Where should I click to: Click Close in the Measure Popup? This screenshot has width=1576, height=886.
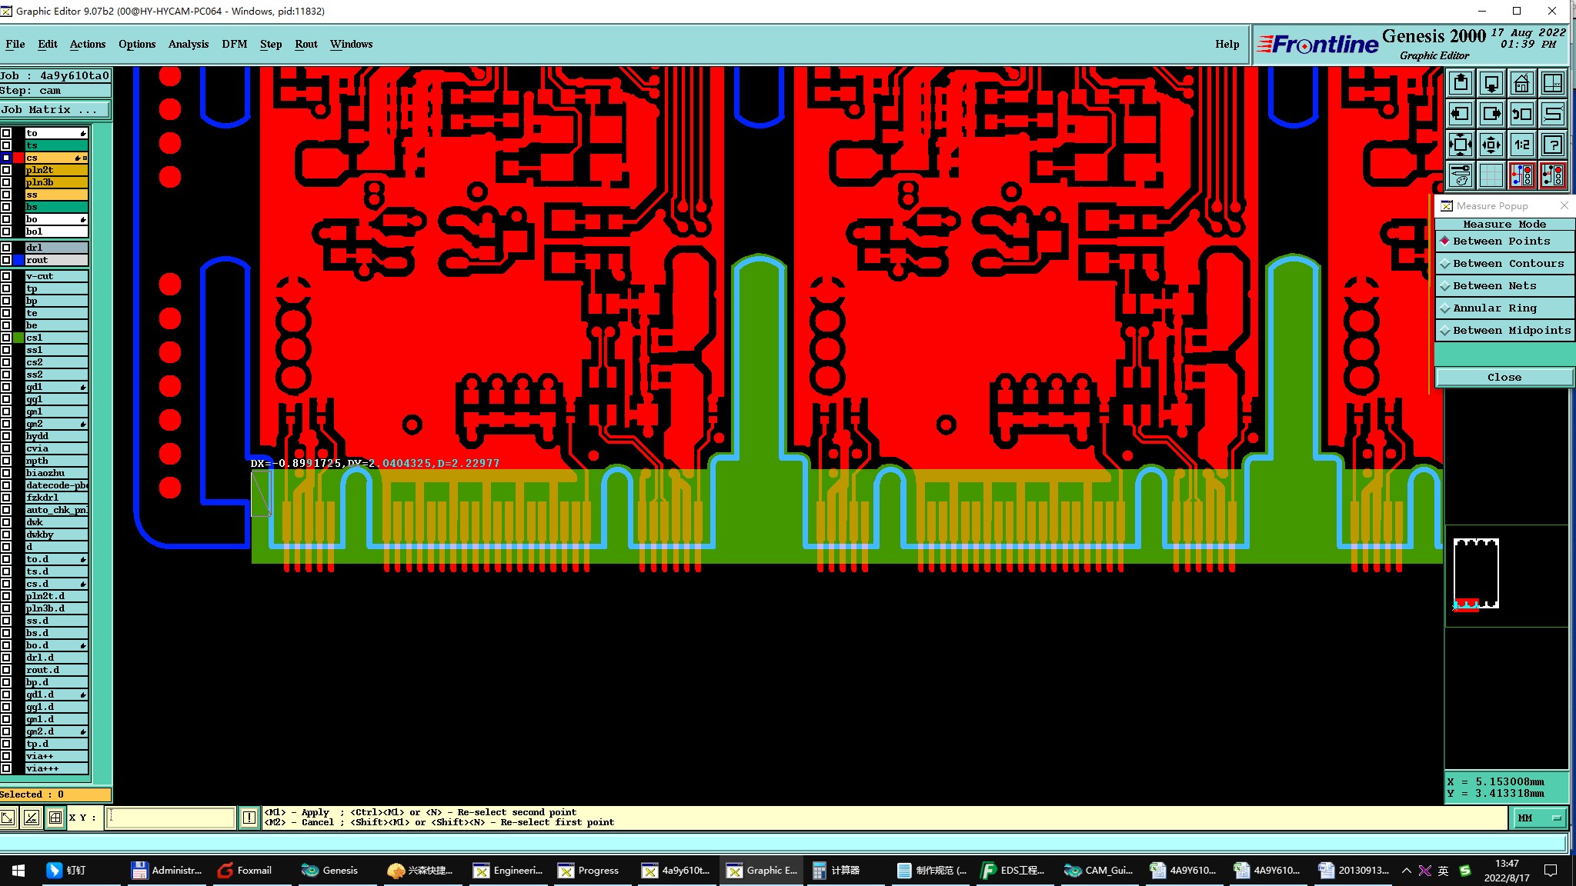pyautogui.click(x=1504, y=378)
